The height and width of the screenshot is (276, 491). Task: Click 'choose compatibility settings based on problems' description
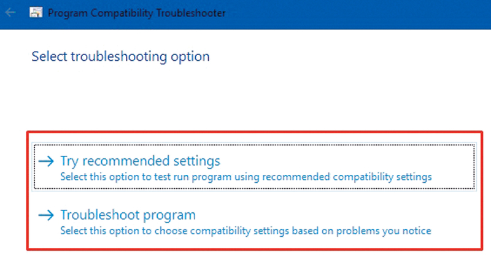[245, 231]
